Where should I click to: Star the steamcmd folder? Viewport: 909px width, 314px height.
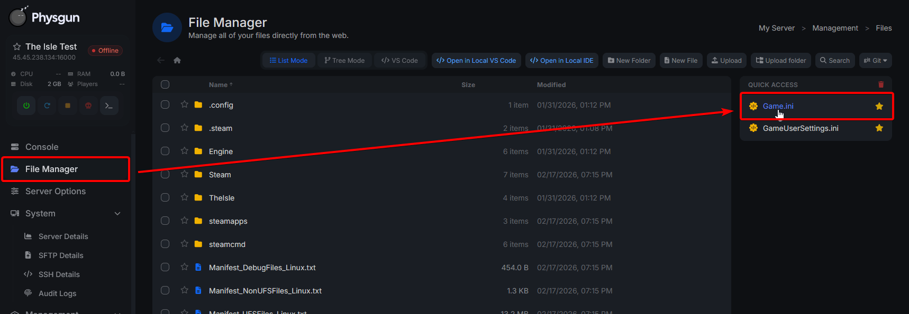184,244
